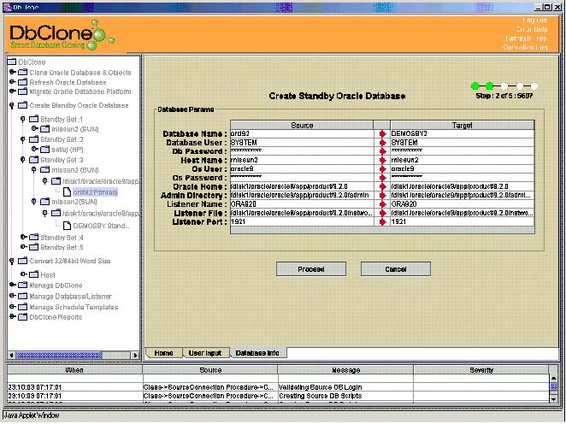Click the Cancel button

point(396,269)
